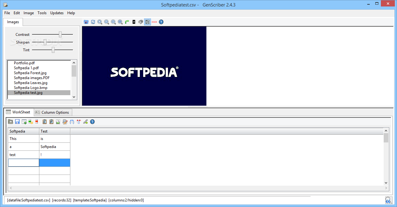
Task: Click worksheet vertical scrollbar down arrow
Action: click(386, 183)
